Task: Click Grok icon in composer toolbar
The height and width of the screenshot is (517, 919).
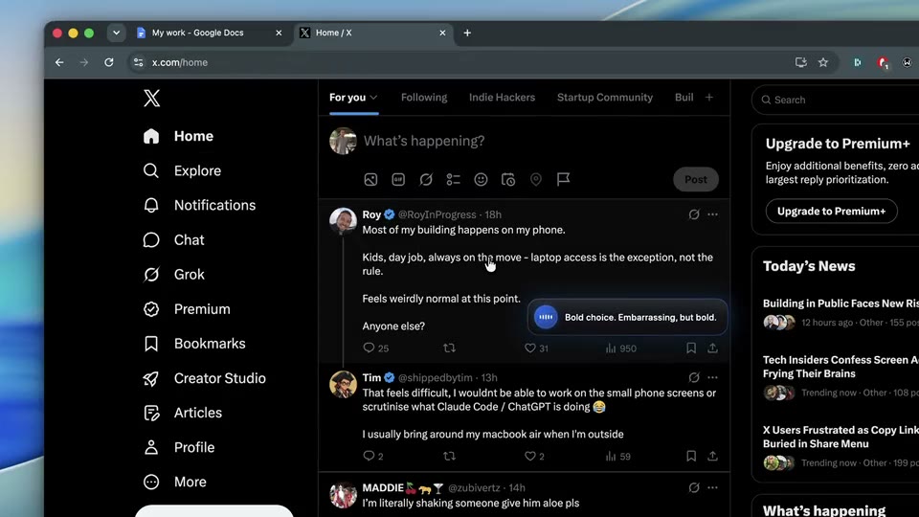Action: coord(425,179)
